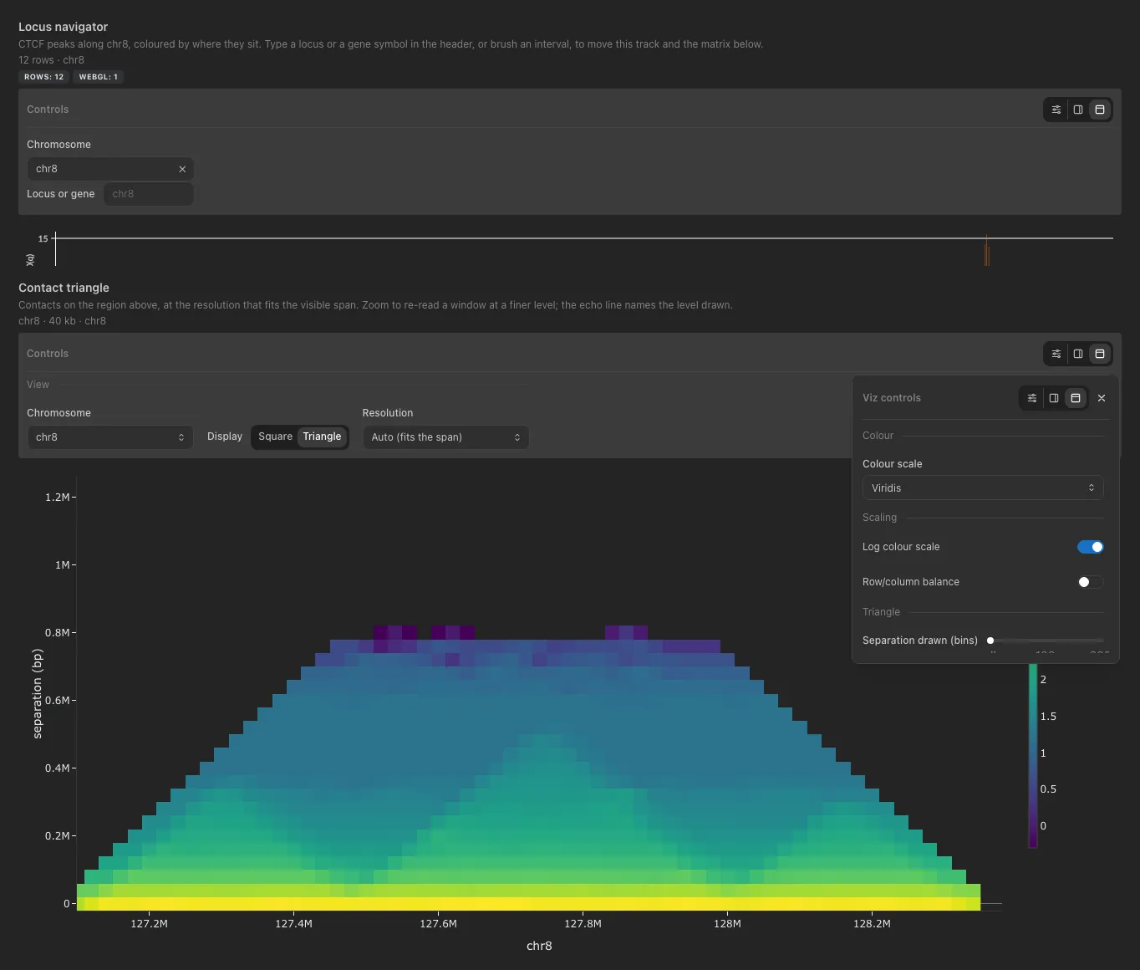Pick side-panel layout icon in Viz controls
1140x970 pixels.
[1054, 398]
